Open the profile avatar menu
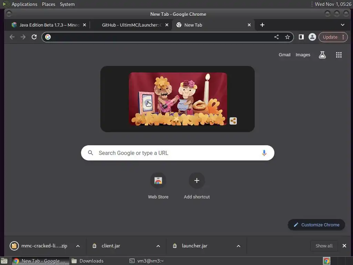The image size is (353, 265). (312, 37)
